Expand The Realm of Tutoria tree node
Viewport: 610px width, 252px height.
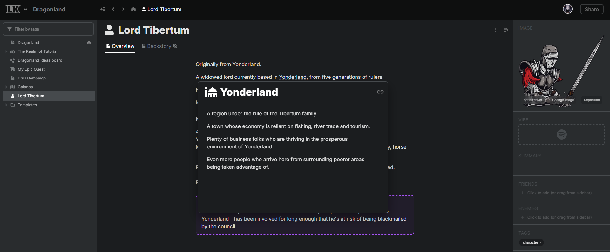click(6, 51)
